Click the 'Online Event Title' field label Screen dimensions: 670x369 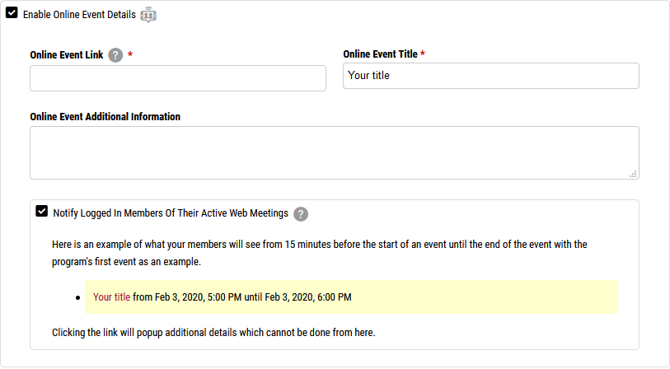click(380, 54)
